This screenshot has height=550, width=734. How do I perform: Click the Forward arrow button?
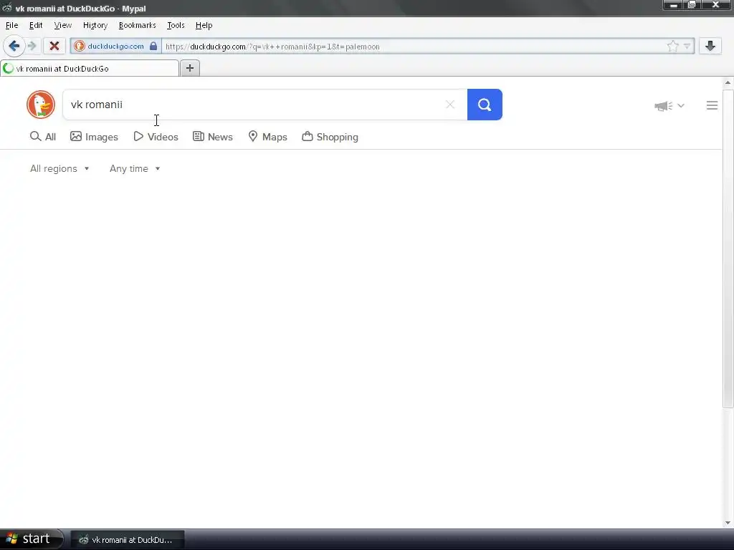(x=32, y=46)
